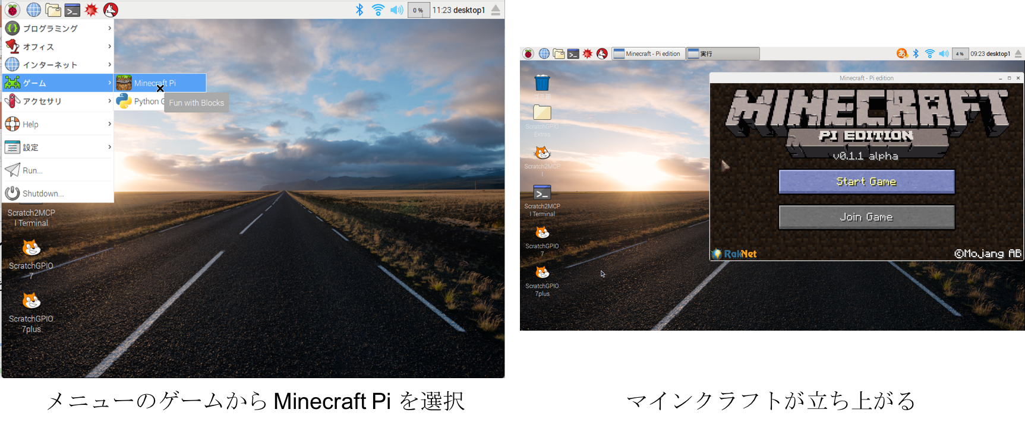Open ScratchGPIO Extras folder on right desktop
Screen dimensions: 1025x428
[x=542, y=113]
